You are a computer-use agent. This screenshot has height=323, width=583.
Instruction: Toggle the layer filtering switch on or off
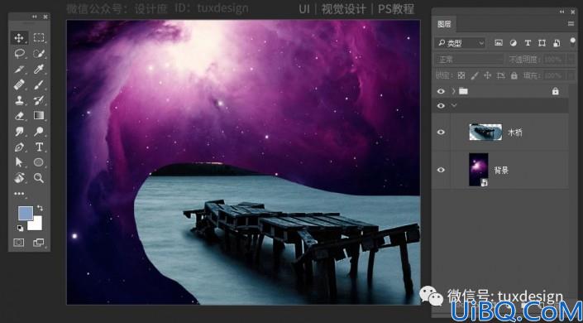pyautogui.click(x=572, y=42)
